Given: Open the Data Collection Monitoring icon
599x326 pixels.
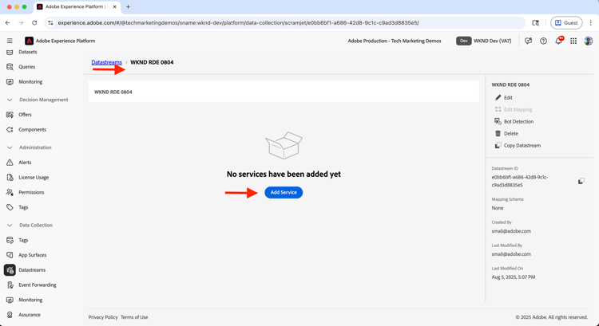Looking at the screenshot, I should point(10,300).
